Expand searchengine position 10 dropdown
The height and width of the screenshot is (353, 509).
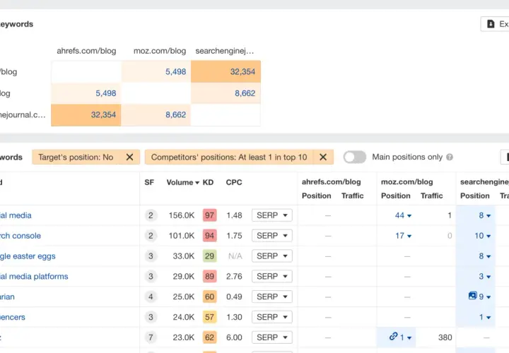[482, 236]
